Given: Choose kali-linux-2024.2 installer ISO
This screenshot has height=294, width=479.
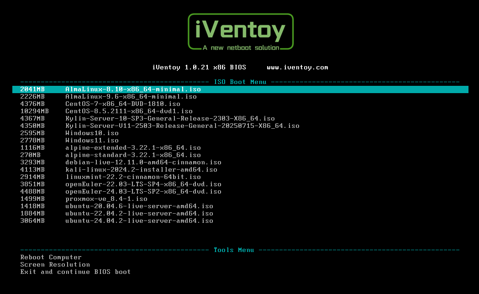Looking at the screenshot, I should 141,170.
